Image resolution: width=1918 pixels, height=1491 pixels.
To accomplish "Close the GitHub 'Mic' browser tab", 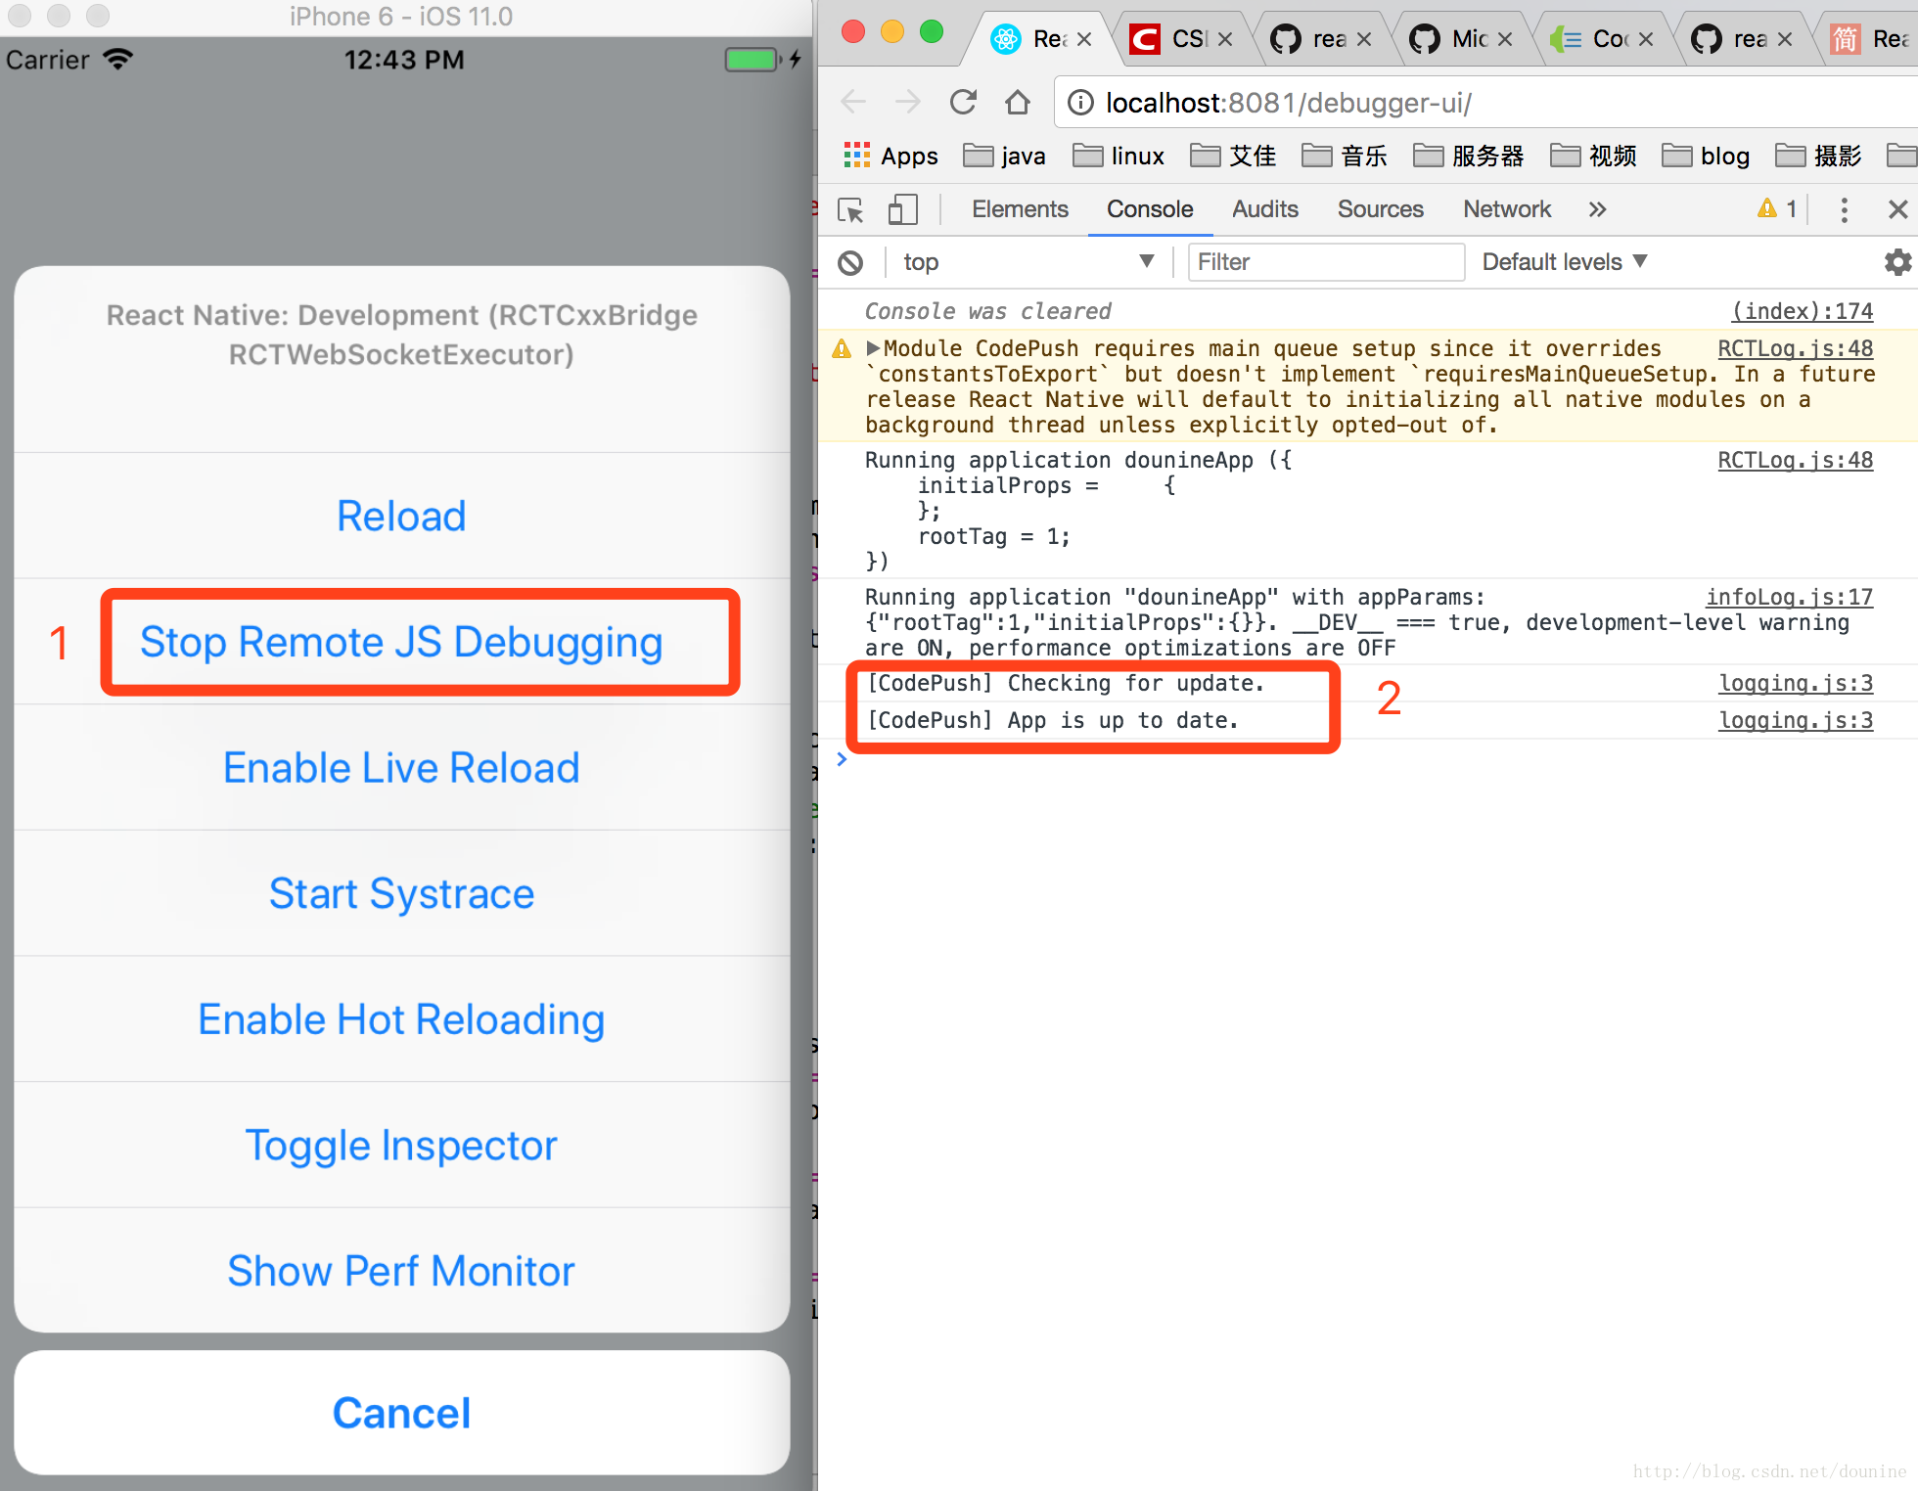I will tap(1505, 39).
